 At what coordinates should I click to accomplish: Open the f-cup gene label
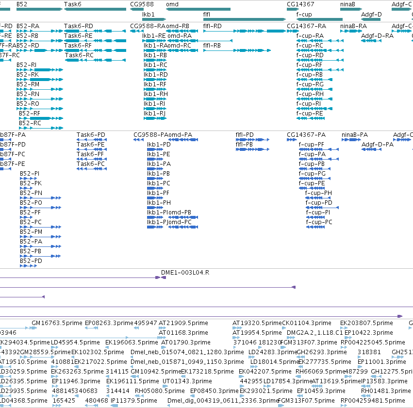tap(304, 15)
